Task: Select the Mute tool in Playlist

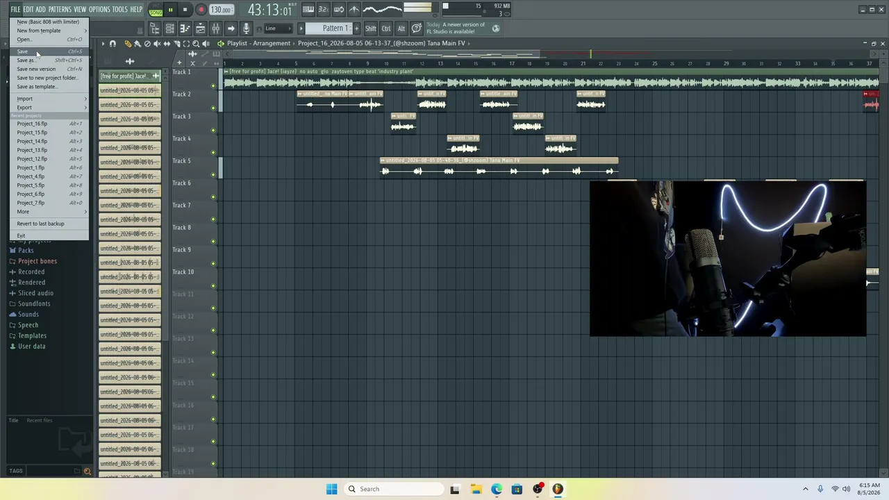Action: coord(157,43)
